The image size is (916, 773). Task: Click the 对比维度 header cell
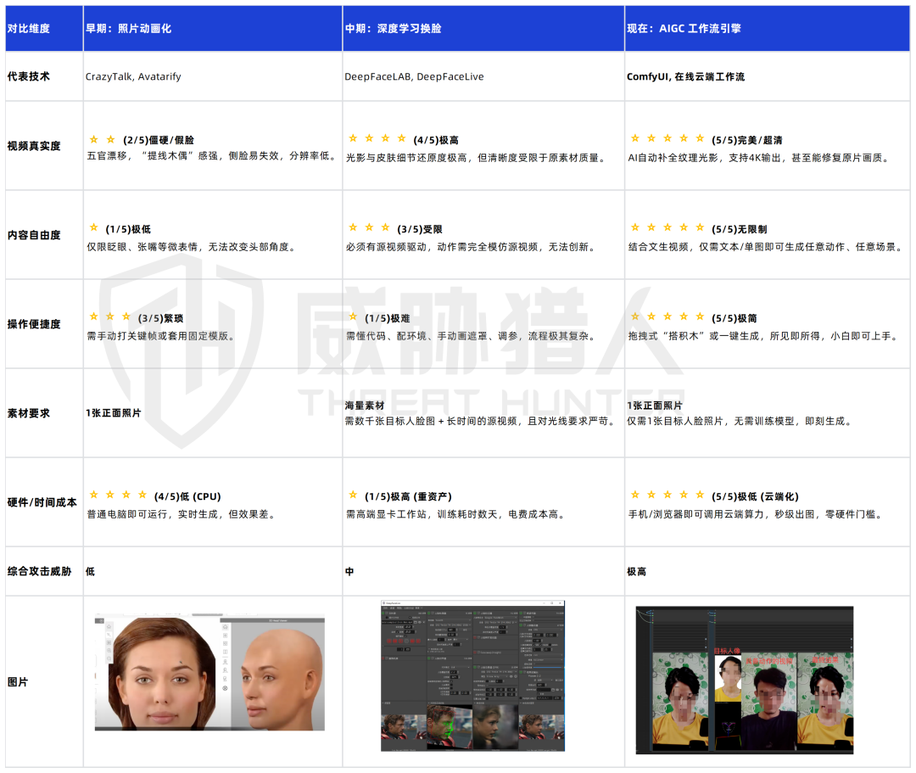point(29,28)
